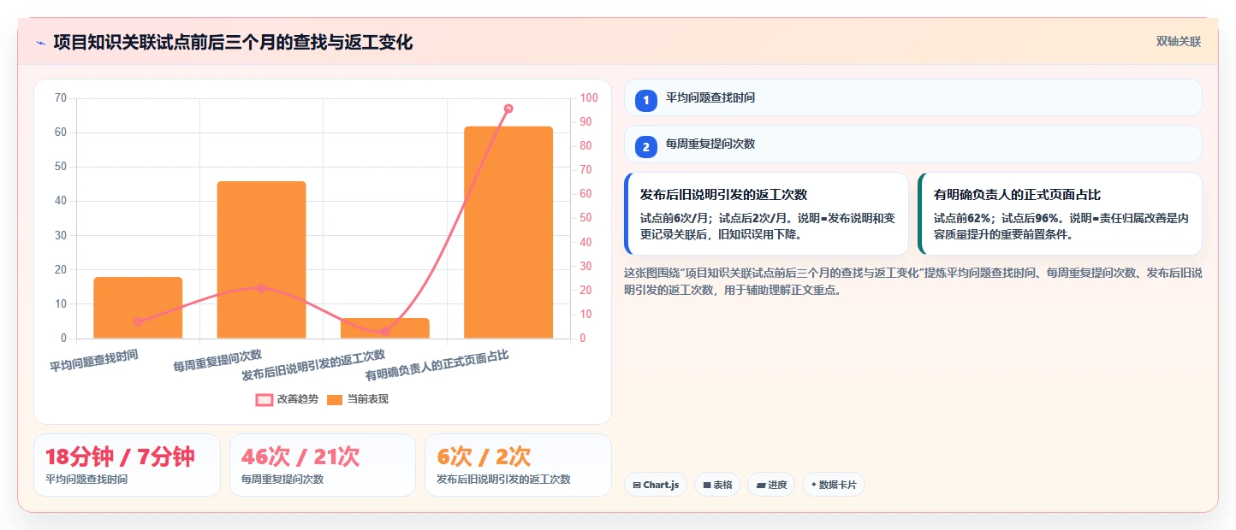Click the 数据卡片 tag
Screen dimensions: 1236x530
click(x=834, y=485)
